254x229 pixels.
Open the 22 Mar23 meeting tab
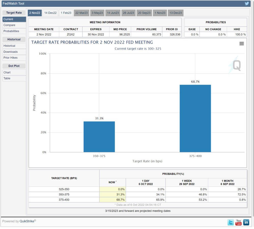click(x=82, y=13)
